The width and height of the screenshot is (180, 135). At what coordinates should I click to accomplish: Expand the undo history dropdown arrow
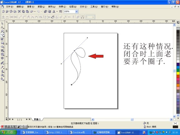pyautogui.click(x=35, y=12)
